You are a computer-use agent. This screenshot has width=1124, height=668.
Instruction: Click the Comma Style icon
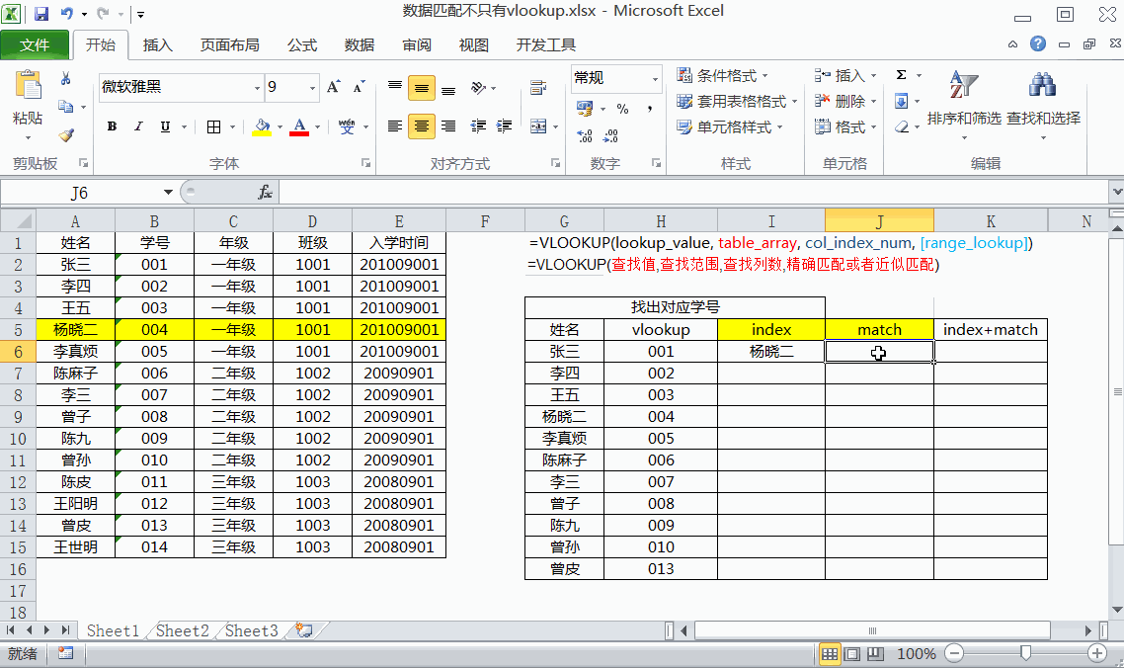pos(650,109)
